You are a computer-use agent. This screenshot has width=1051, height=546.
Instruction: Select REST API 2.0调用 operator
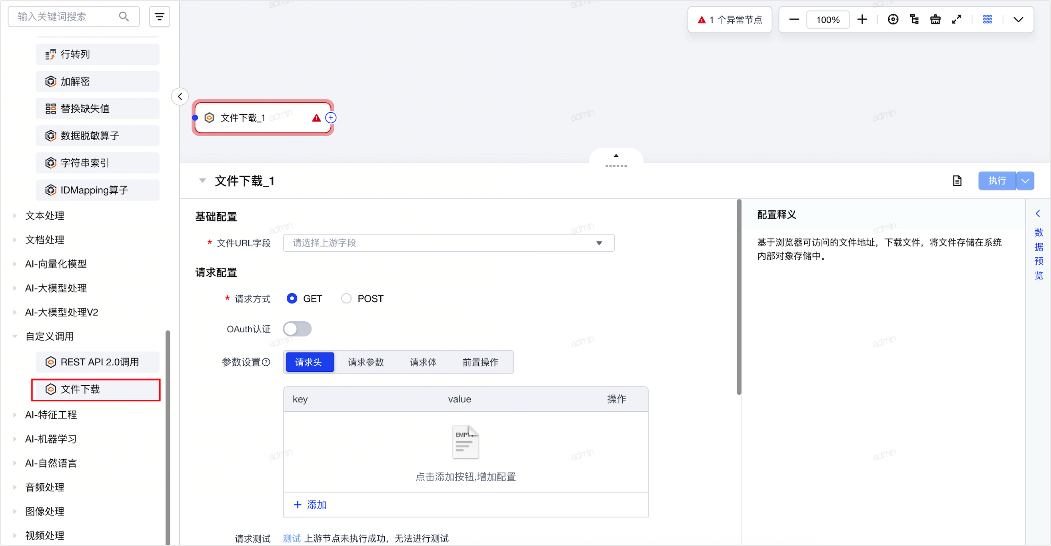(x=98, y=362)
